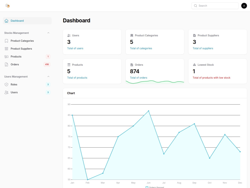This screenshot has height=188, width=250.
Task: Open the Dashboard menu item
Action: 27,21
